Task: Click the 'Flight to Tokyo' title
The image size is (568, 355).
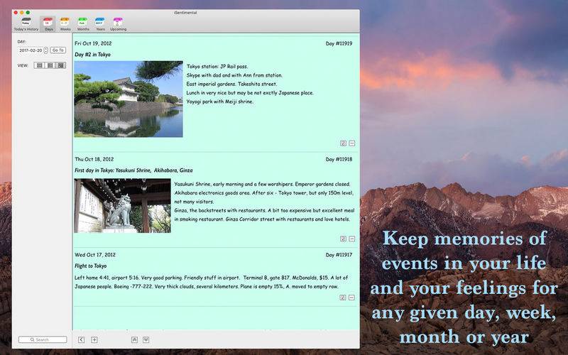Action: point(91,266)
